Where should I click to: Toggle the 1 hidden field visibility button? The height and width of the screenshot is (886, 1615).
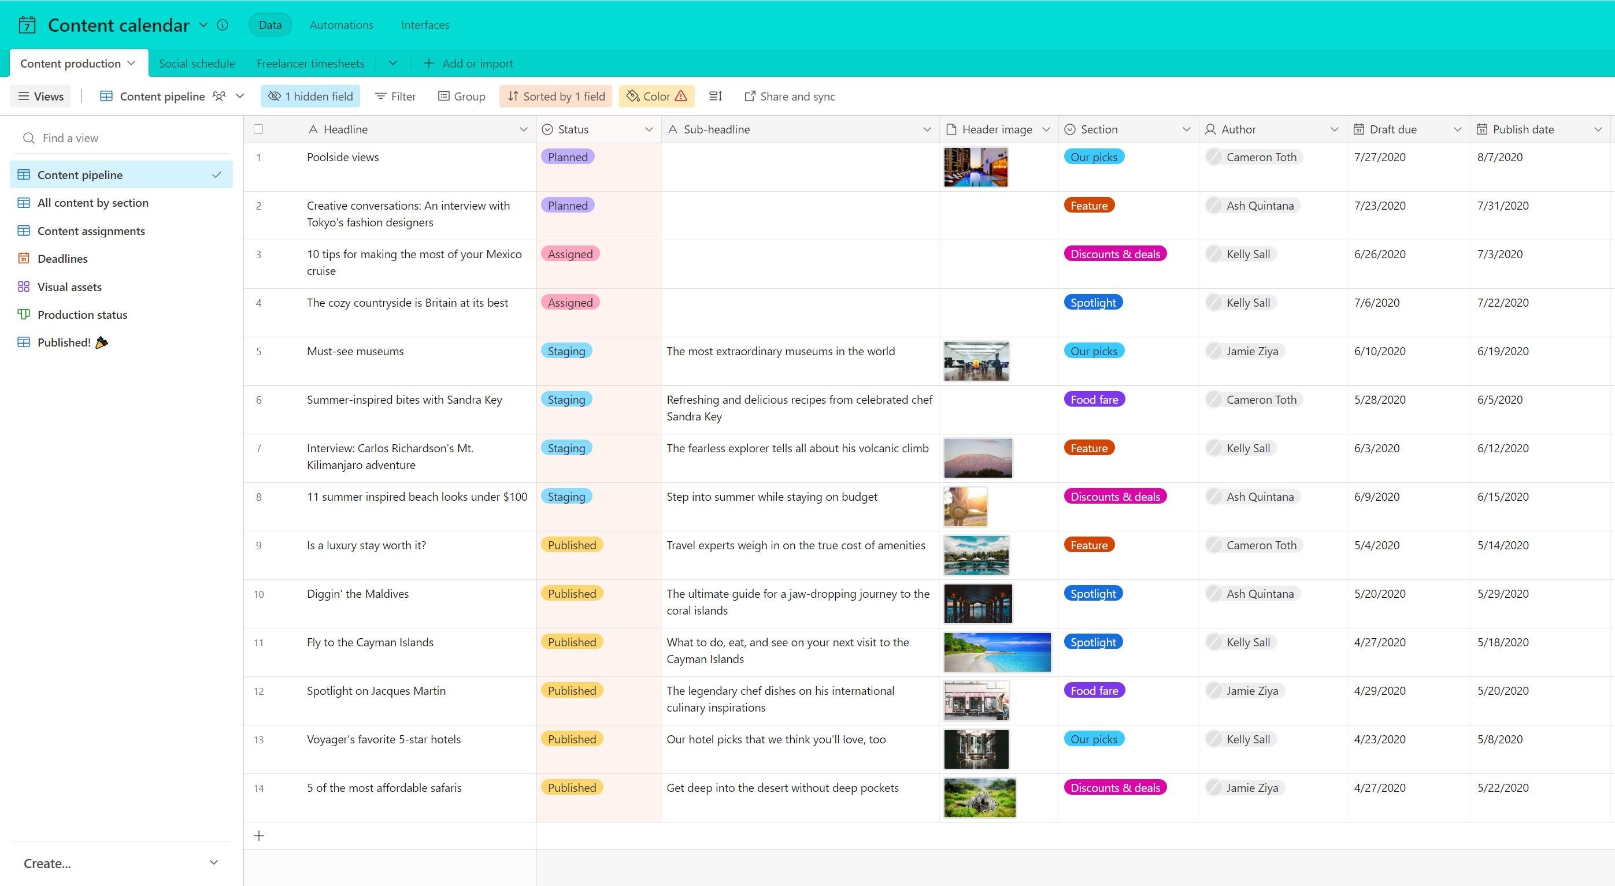coord(310,96)
